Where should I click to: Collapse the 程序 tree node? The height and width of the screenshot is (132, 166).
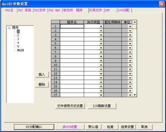coord(9,28)
